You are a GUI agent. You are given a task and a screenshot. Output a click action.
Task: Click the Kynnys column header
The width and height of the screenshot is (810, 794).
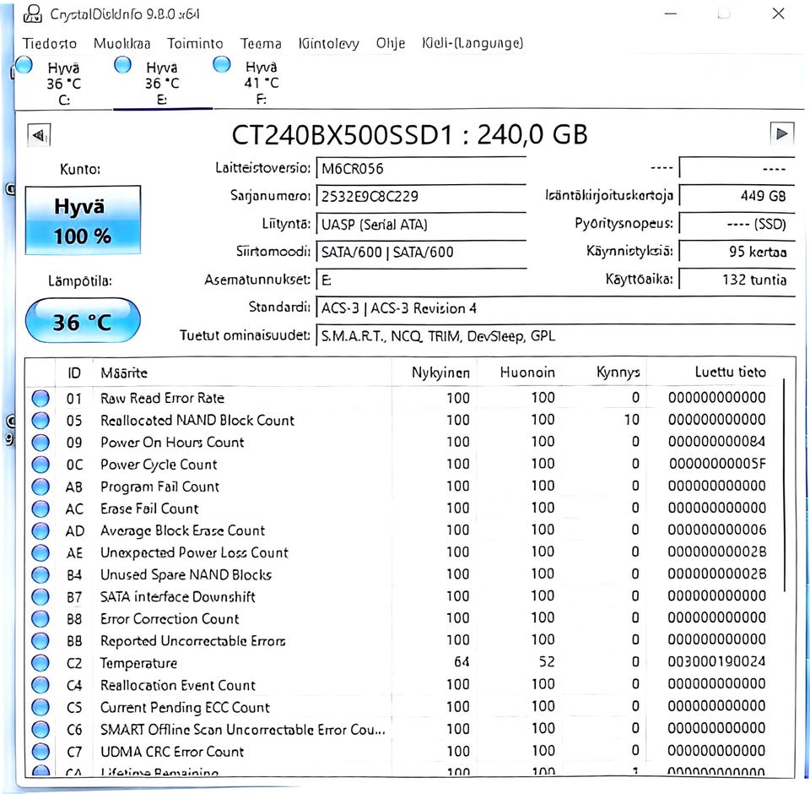point(604,373)
